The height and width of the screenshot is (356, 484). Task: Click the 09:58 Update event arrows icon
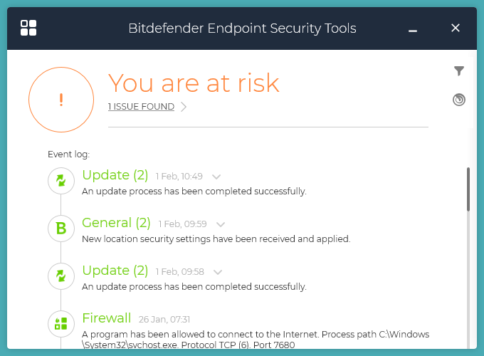(61, 276)
